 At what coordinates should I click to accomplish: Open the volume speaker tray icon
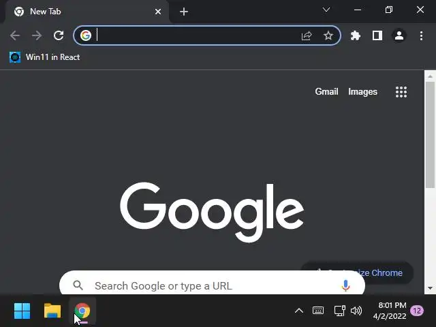pyautogui.click(x=356, y=311)
